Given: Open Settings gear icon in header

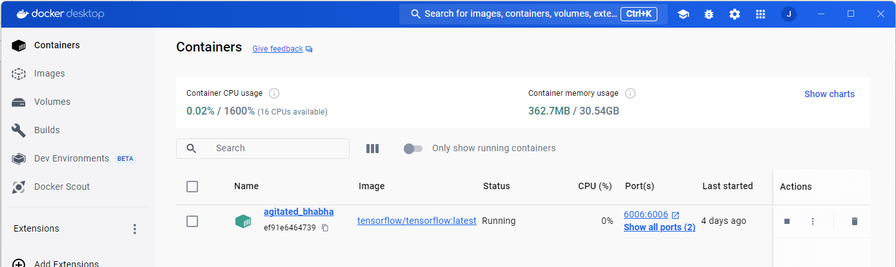Looking at the screenshot, I should 735,14.
